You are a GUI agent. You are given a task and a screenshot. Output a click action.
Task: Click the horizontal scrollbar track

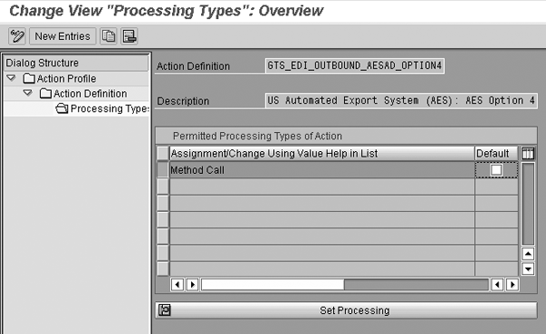tap(417, 285)
